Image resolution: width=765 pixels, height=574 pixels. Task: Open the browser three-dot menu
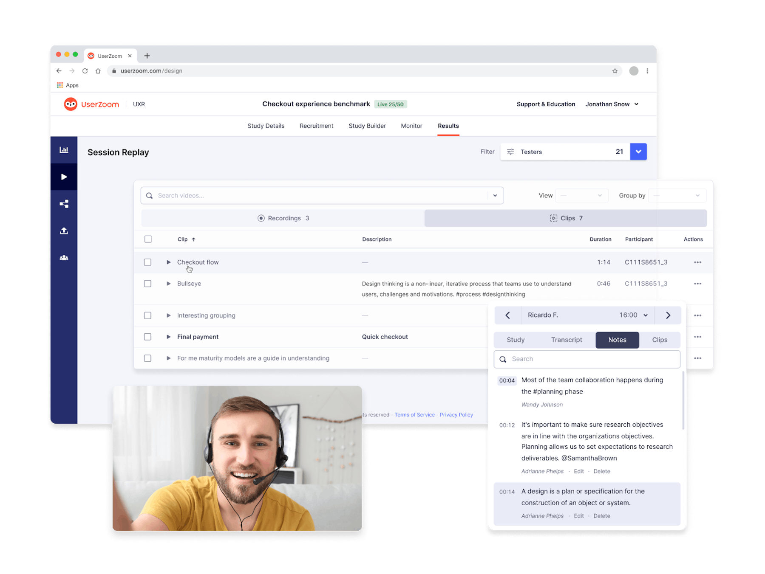coord(647,71)
